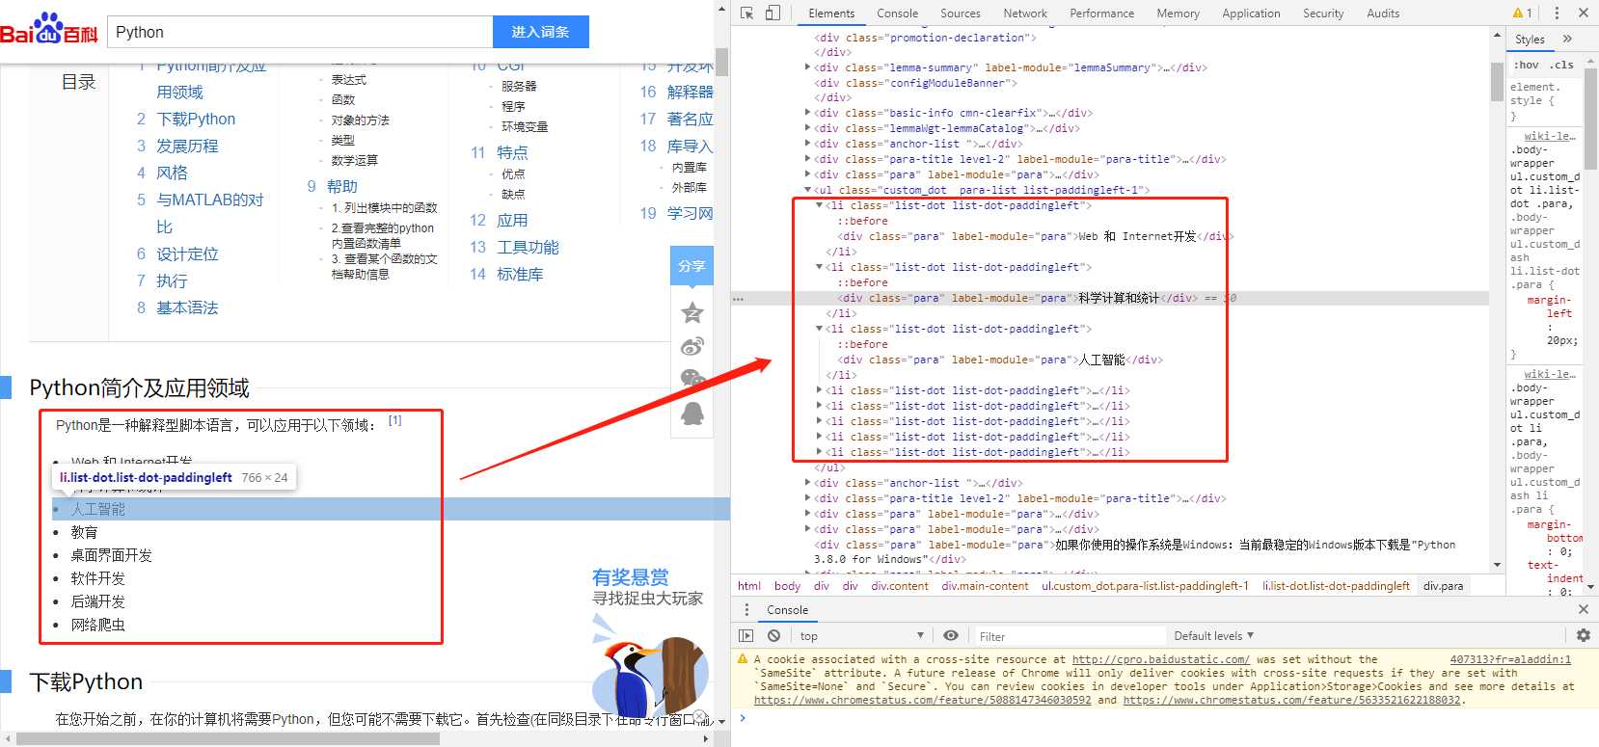Click the console Filter input
The image size is (1599, 747).
pyautogui.click(x=1069, y=636)
